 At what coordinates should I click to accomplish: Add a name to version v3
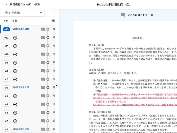[15, 113]
